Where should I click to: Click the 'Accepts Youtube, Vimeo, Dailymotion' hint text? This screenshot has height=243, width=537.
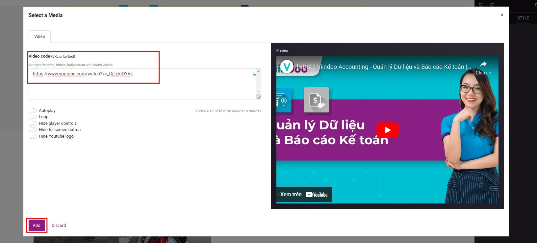pos(70,65)
